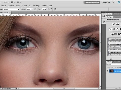The image size is (121, 90).
Task: Open the layer blend mode Normal dropdown
Action: point(114,64)
